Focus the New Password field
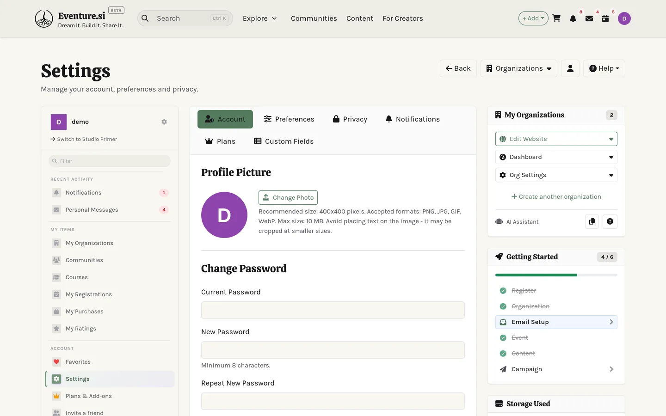Screen dimensions: 666x416 (x=333, y=350)
